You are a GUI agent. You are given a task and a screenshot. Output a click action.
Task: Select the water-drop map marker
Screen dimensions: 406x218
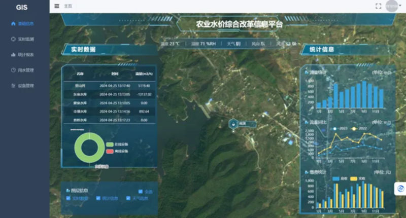point(233,124)
